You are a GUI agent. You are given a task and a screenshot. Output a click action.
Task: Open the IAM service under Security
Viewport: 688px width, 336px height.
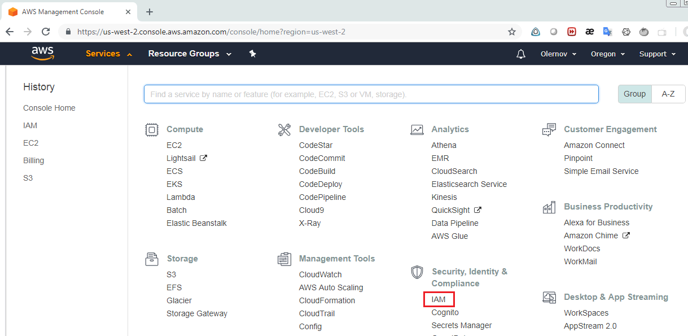pyautogui.click(x=439, y=299)
